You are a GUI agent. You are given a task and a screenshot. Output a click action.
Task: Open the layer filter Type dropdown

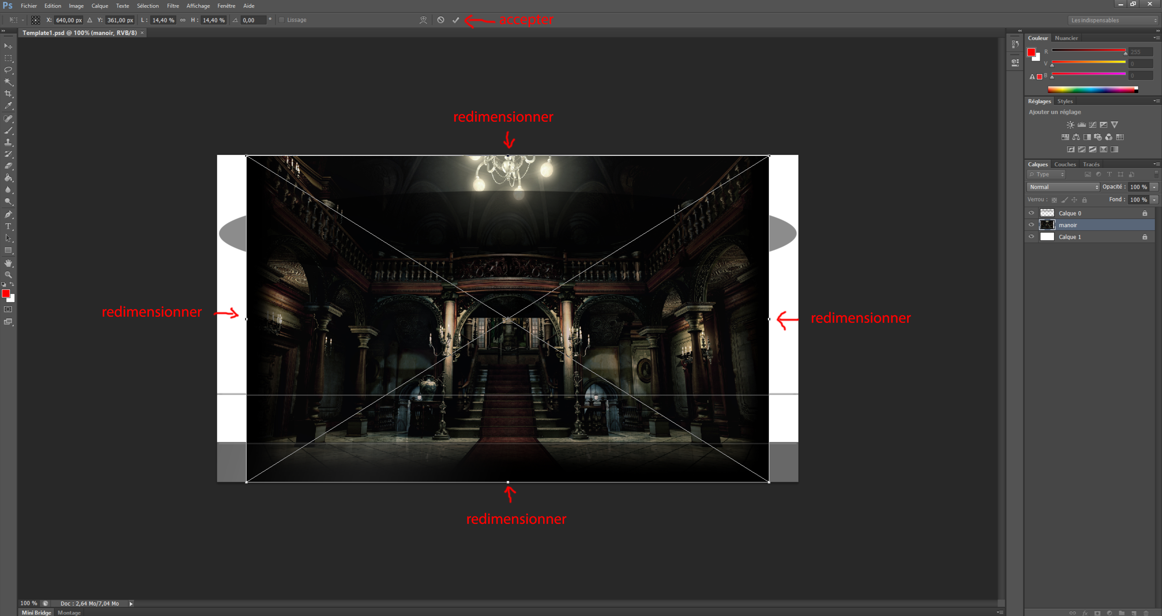[x=1046, y=174]
